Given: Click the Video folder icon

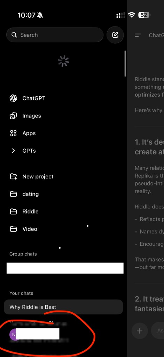Looking at the screenshot, I should 14,229.
